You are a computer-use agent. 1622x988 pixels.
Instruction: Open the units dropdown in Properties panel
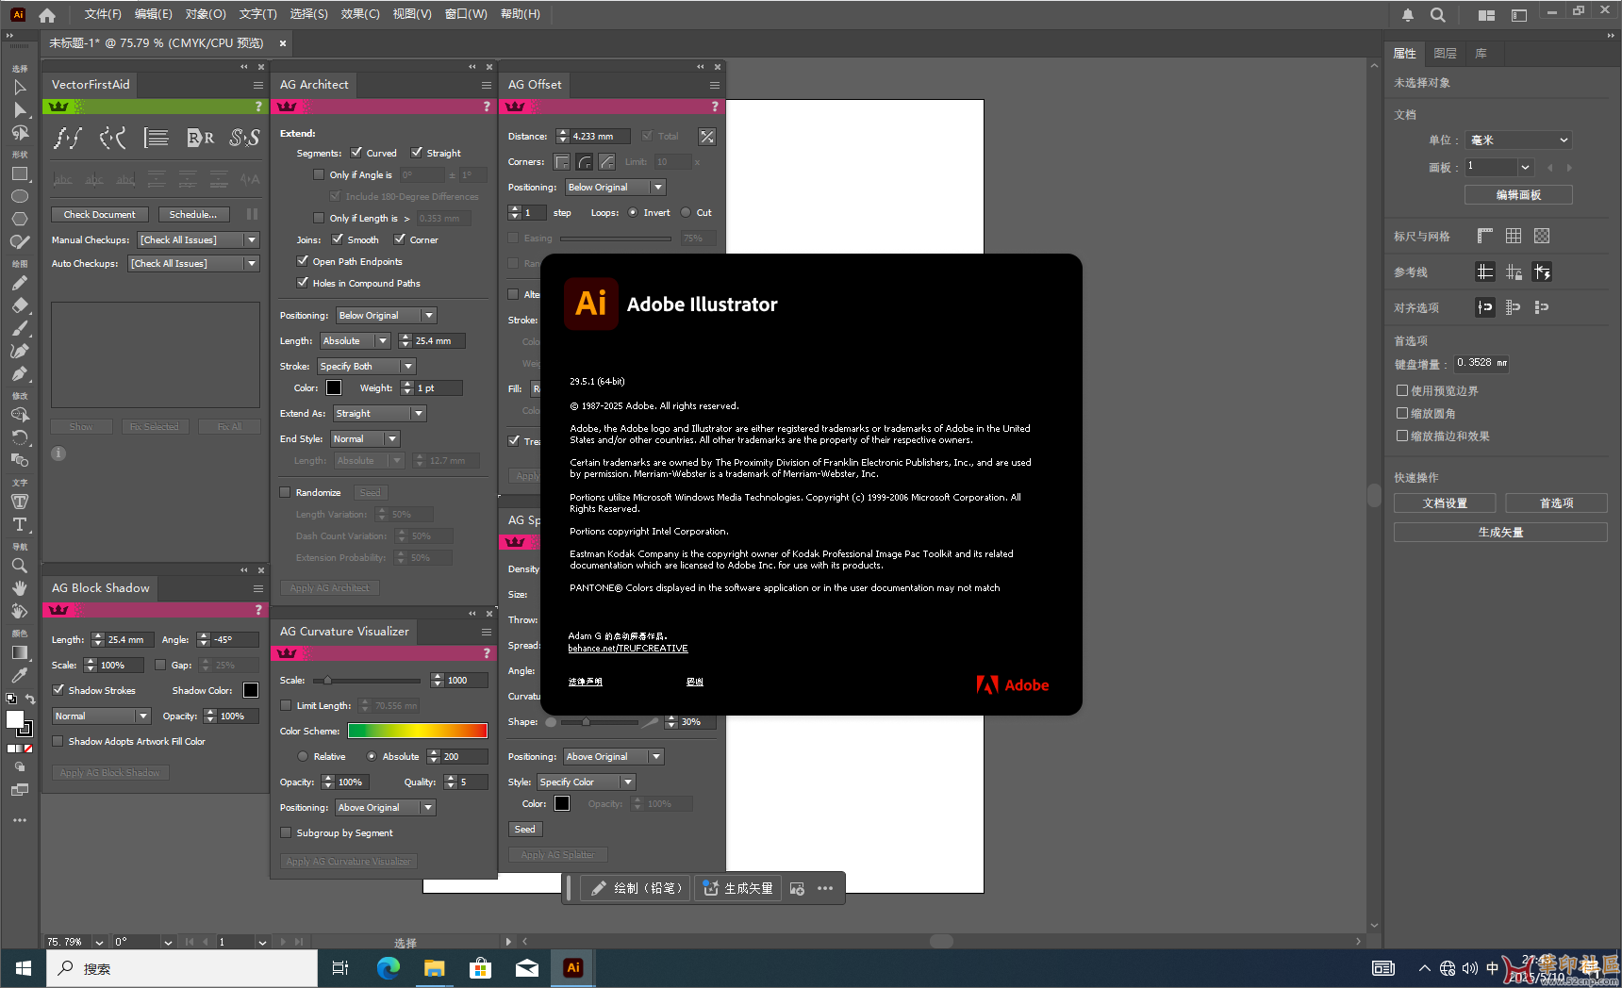(1518, 140)
